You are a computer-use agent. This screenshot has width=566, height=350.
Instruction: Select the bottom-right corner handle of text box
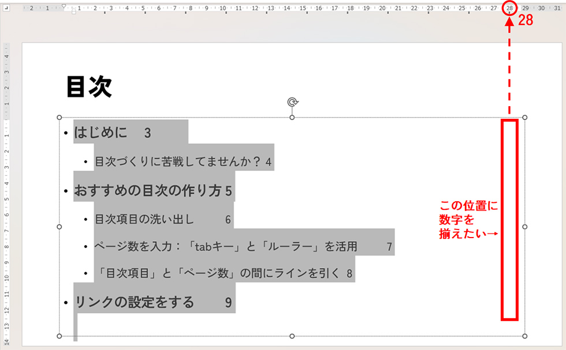coord(525,336)
